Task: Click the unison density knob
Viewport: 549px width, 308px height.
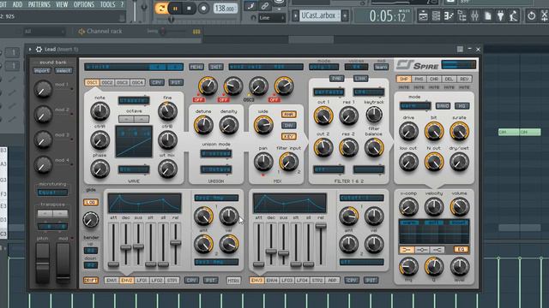Action: click(229, 125)
